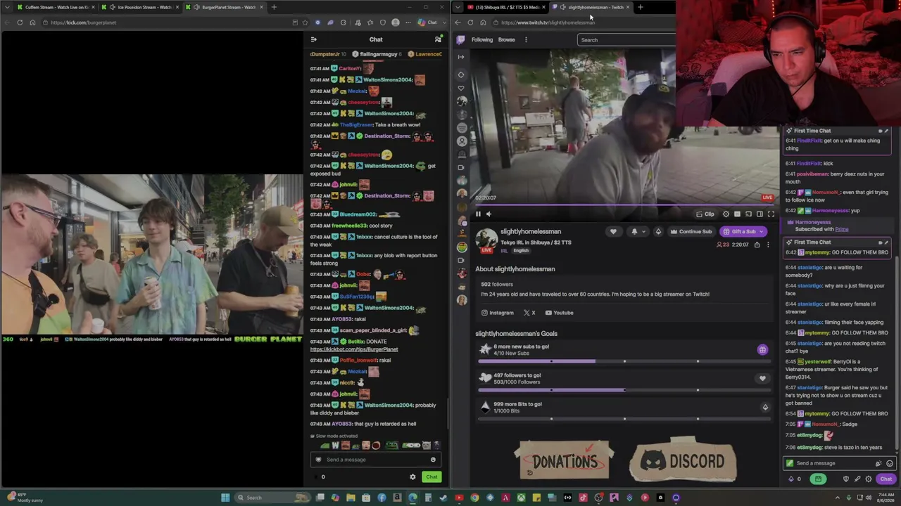Mute the Twitch player volume
Viewport: 901px width, 506px height.
pos(489,214)
